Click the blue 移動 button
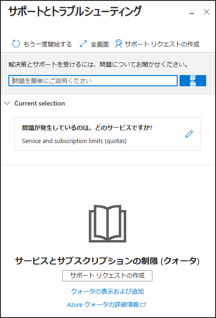The height and width of the screenshot is (318, 216). point(193,81)
